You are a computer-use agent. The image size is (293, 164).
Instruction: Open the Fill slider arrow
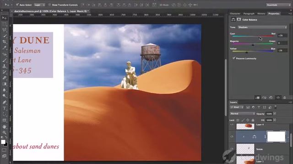(x=275, y=120)
